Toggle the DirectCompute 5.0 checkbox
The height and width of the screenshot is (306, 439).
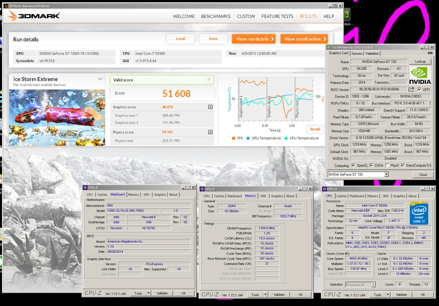coord(403,165)
